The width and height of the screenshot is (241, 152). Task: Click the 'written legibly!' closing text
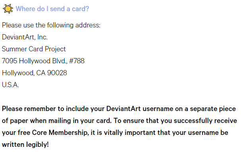tap(25, 144)
